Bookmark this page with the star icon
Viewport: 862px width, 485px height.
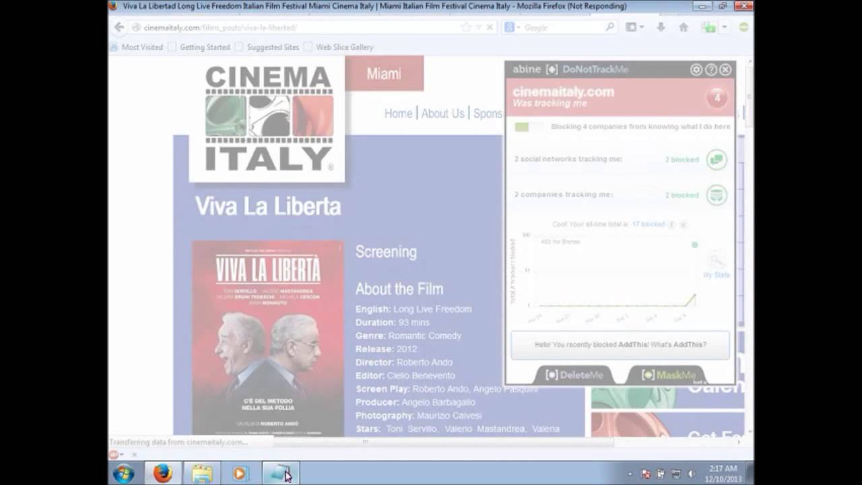click(x=466, y=28)
